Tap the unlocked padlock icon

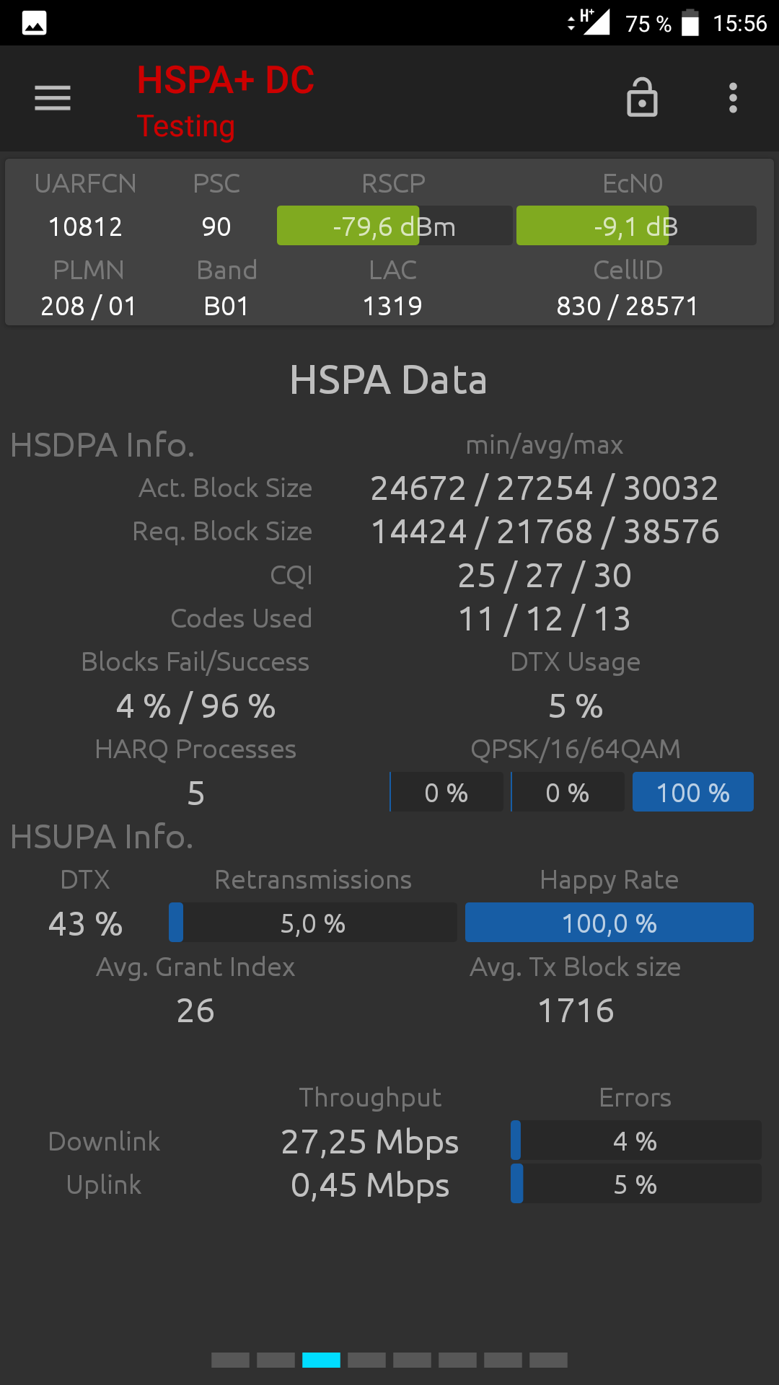pyautogui.click(x=642, y=97)
